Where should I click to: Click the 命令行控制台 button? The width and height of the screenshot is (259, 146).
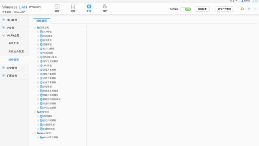pos(225,9)
